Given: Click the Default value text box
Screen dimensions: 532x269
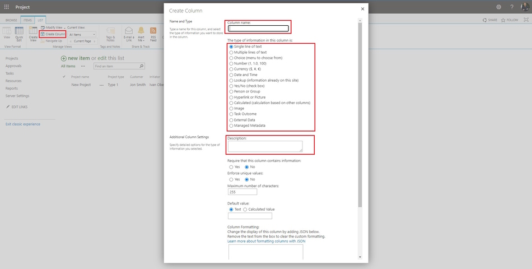Looking at the screenshot, I should point(250,216).
